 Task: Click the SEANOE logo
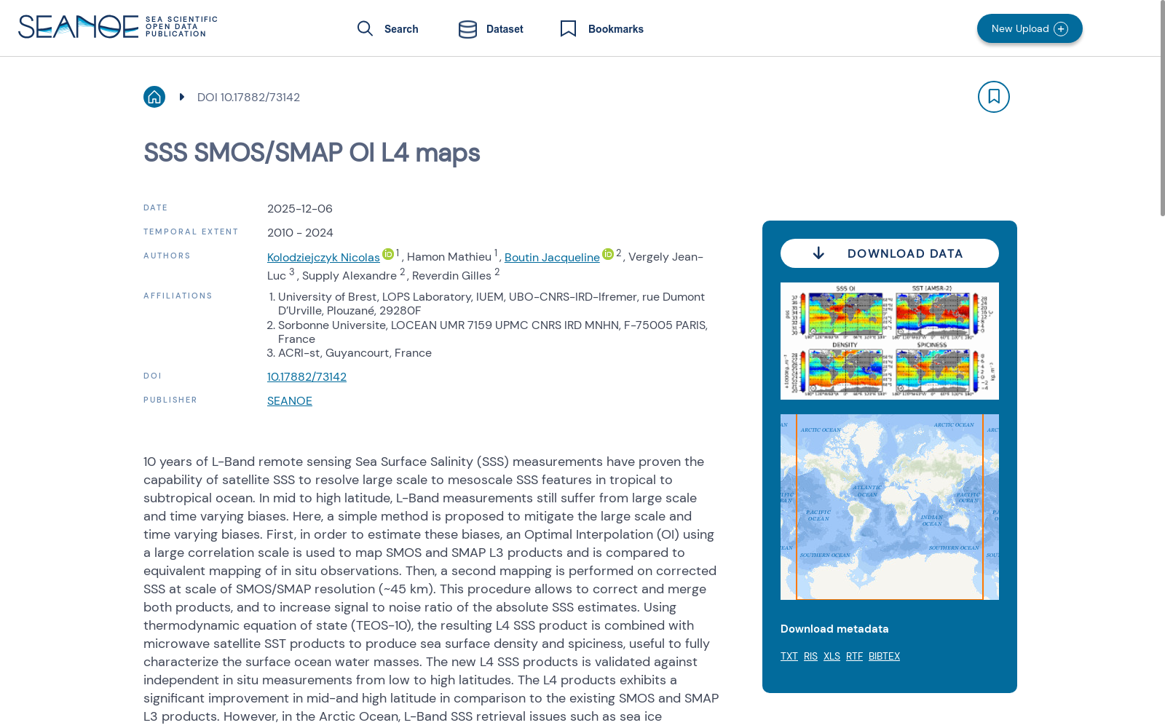pyautogui.click(x=79, y=25)
